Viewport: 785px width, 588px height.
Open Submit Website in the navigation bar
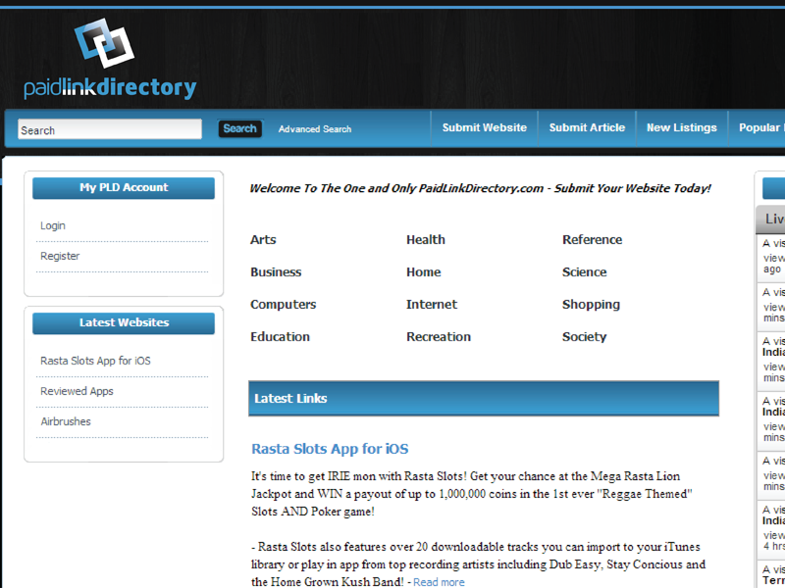(484, 128)
